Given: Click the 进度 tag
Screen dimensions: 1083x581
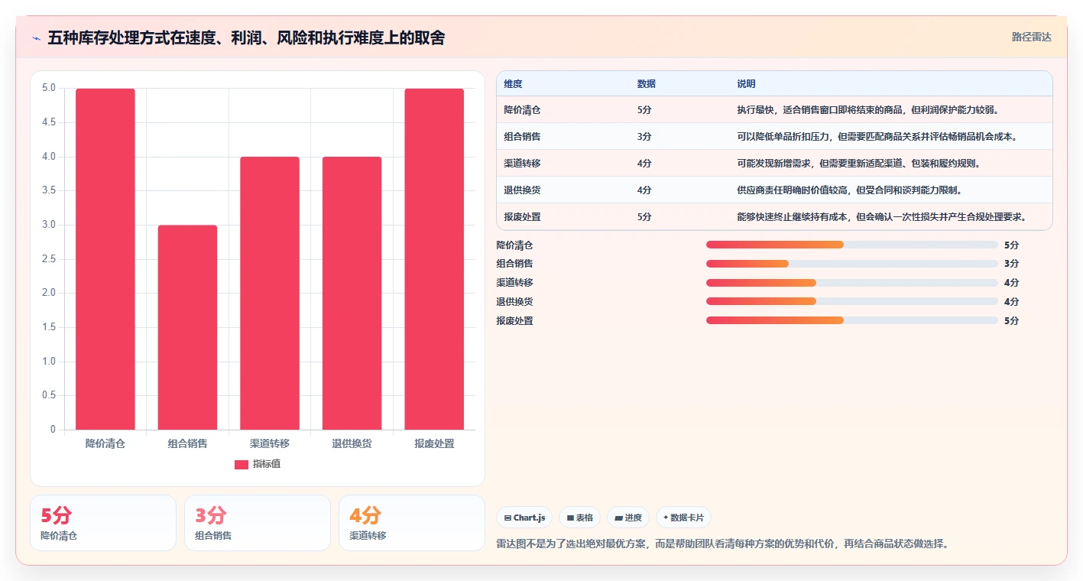Looking at the screenshot, I should pos(628,518).
